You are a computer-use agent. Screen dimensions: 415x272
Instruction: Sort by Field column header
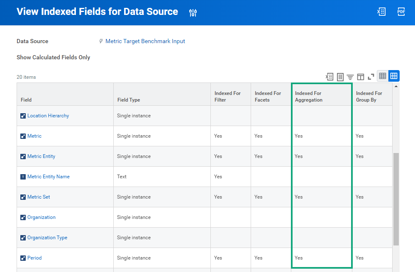click(x=65, y=95)
